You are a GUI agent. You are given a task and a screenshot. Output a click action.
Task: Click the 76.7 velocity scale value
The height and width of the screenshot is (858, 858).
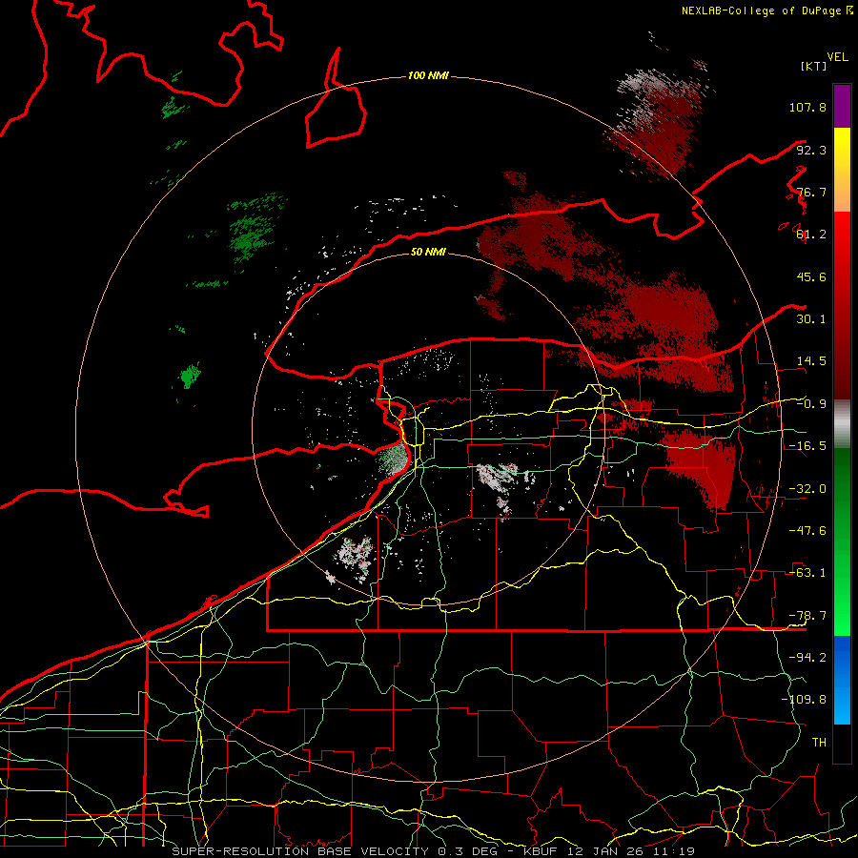[811, 192]
